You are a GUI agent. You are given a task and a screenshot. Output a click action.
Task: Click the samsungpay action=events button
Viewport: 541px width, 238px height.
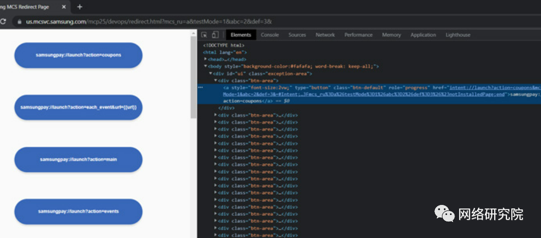point(78,211)
